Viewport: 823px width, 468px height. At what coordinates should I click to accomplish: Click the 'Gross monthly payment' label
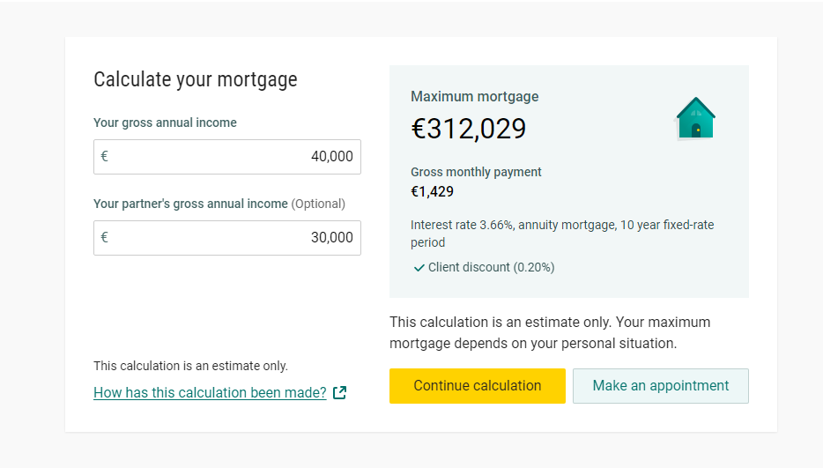pos(476,172)
